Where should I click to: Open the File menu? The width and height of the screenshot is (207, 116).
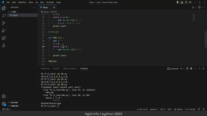[x=8, y=2]
